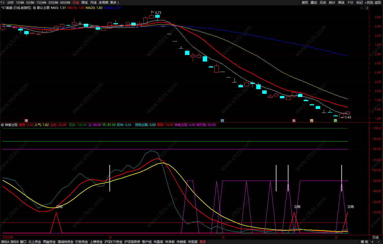Screen dimensions: 383x244
Task: Toggle the side panel icon at top right
Action: [x=367, y=8]
